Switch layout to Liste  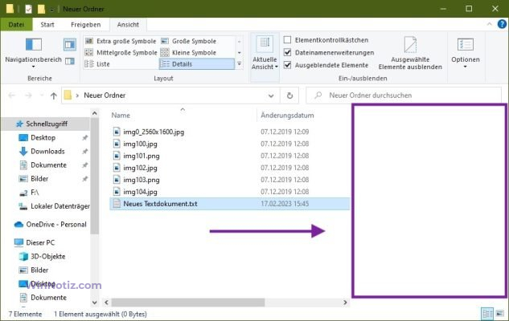[x=97, y=64]
